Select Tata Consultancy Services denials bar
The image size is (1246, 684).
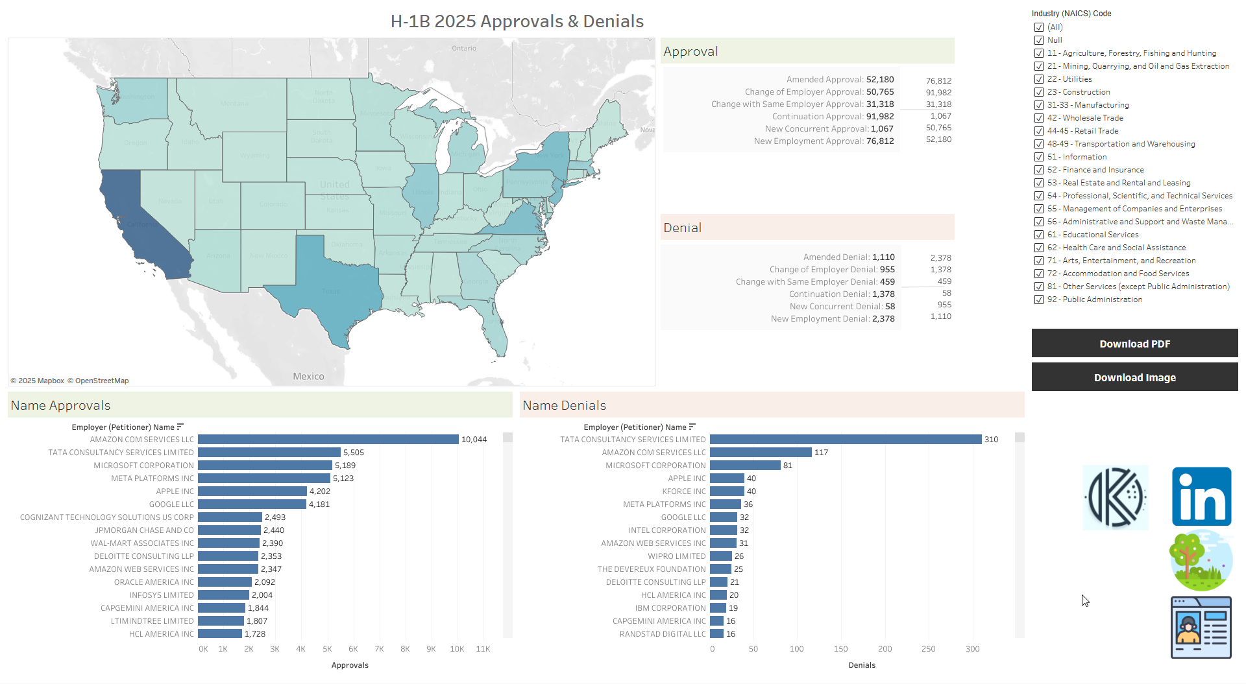click(x=845, y=440)
